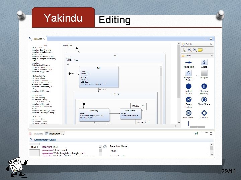Close the Properties view tab

(x=63, y=134)
